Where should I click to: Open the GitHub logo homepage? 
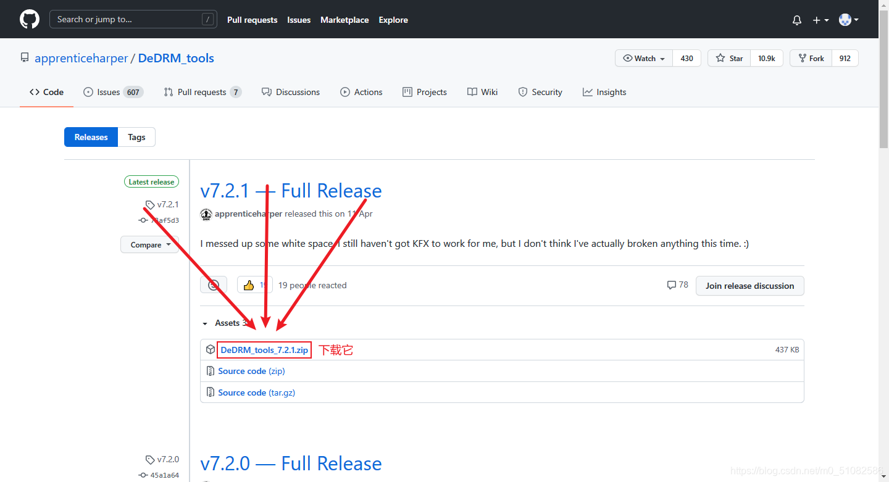30,19
